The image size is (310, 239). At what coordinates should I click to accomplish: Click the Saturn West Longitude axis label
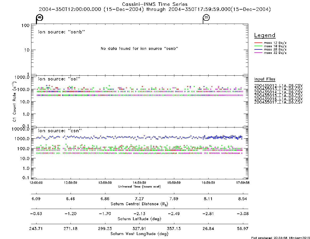(x=139, y=234)
